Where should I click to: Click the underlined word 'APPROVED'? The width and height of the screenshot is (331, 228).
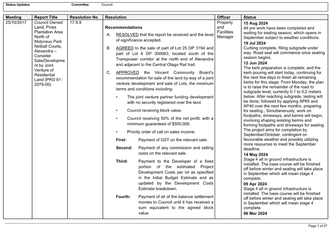127,72
